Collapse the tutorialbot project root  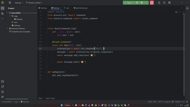point(7,13)
